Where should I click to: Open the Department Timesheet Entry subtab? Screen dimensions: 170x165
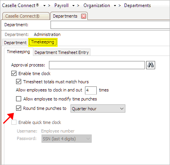click(61, 52)
